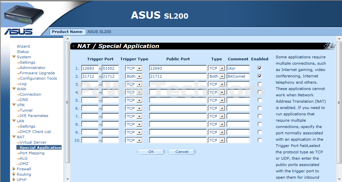Click row 1 end trigger port field 51502
The image size is (342, 182).
click(110, 68)
